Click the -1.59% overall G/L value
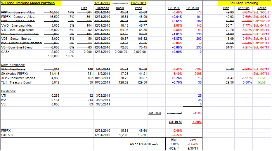Screen dimensions: 272x151 (197, 122)
